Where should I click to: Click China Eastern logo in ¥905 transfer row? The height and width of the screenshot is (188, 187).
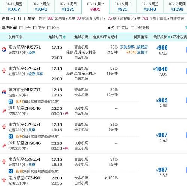4,92
